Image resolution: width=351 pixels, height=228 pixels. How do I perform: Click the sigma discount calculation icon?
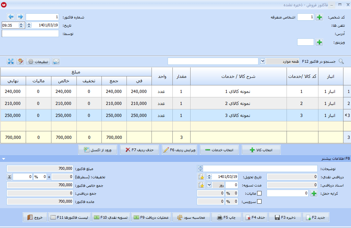point(9,177)
